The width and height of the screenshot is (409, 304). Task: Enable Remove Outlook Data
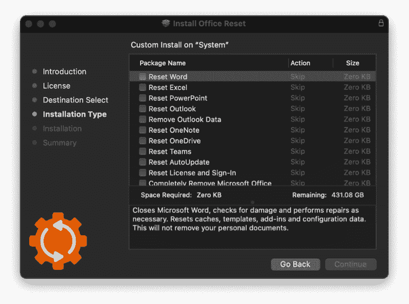click(x=142, y=119)
